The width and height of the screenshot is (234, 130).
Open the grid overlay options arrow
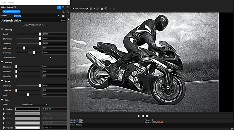[94, 9]
